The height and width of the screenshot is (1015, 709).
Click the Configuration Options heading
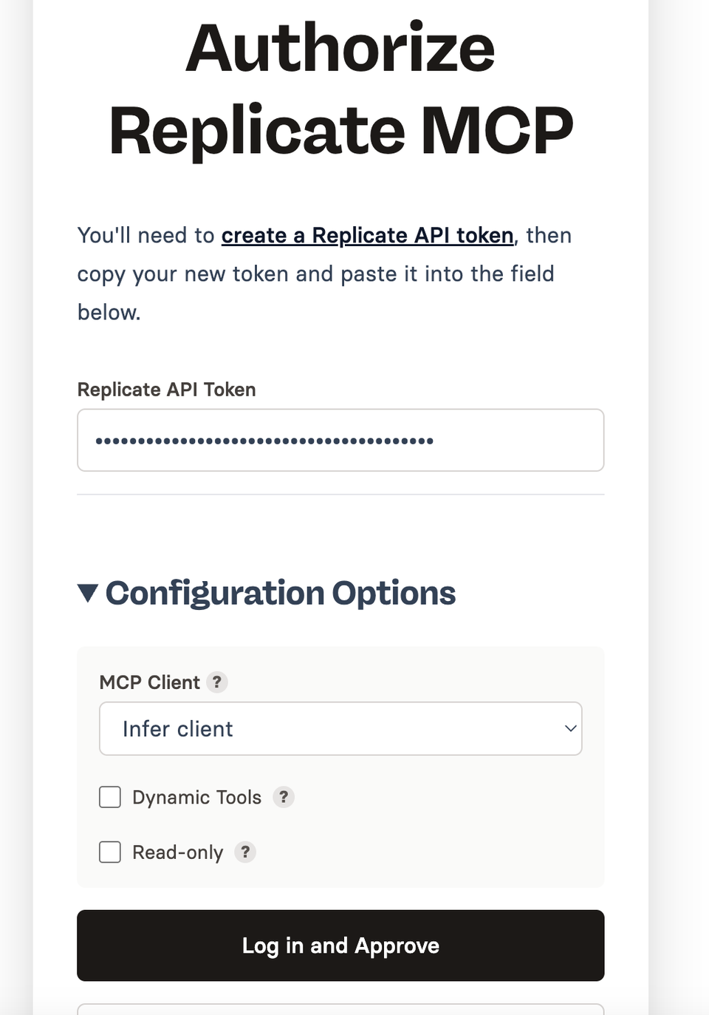pyautogui.click(x=281, y=592)
